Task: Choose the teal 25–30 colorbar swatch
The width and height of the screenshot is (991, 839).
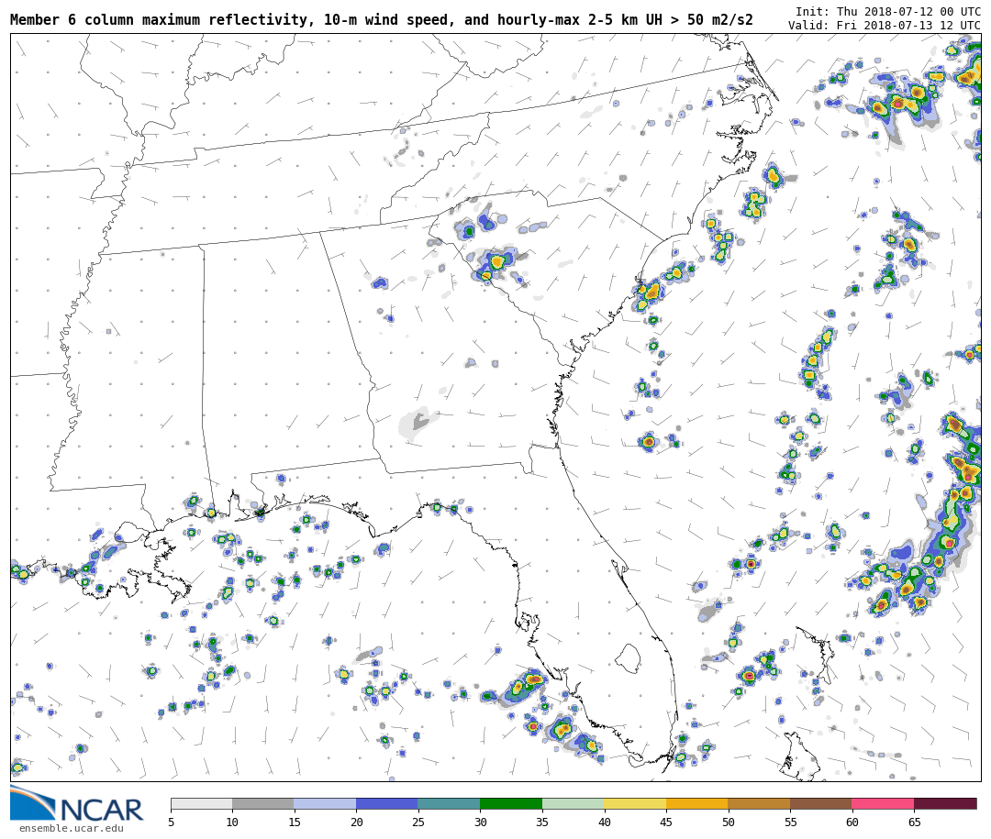Action: point(449,804)
